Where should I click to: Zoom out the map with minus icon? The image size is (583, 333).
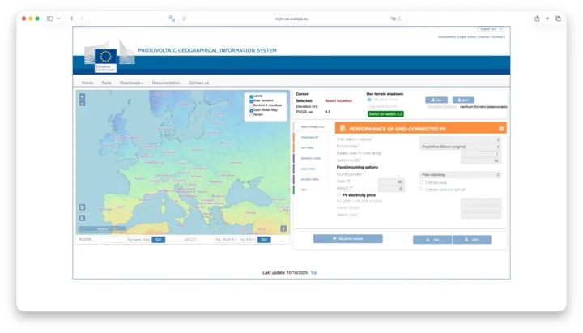tap(82, 103)
